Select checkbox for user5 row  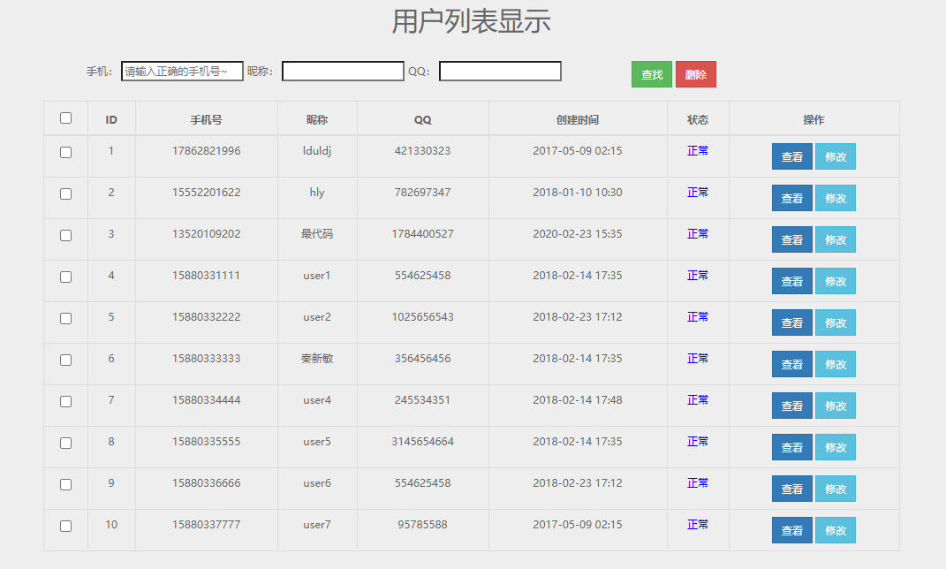pos(65,444)
